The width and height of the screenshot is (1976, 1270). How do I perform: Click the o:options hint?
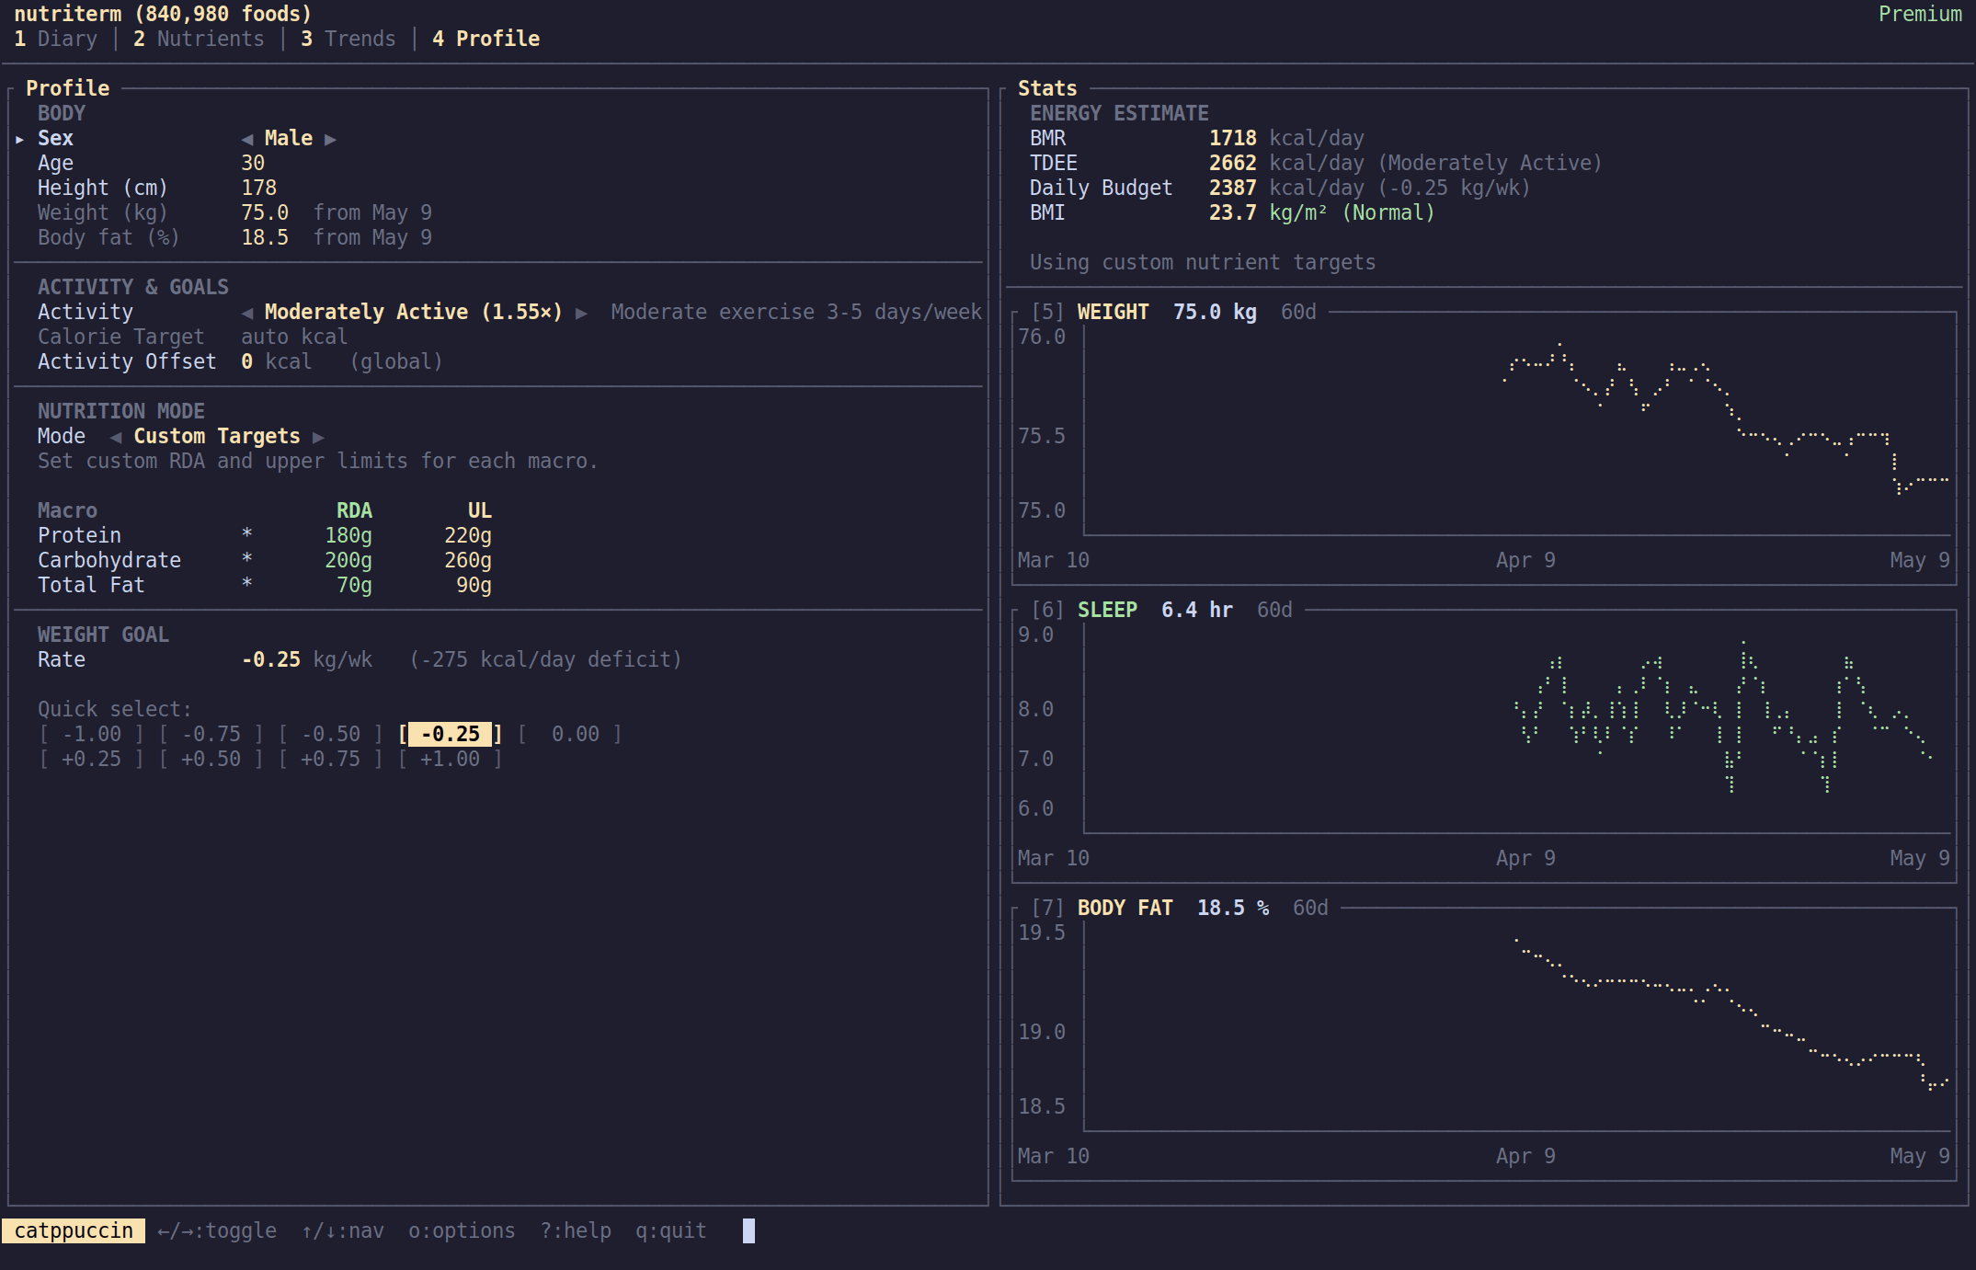tap(463, 1230)
